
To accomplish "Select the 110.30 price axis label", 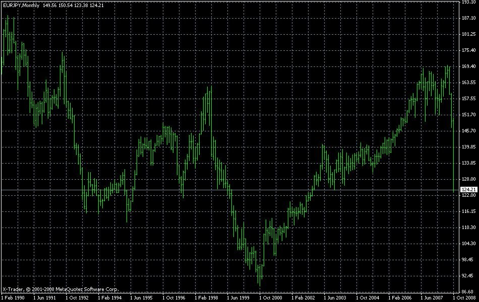I will (x=468, y=228).
